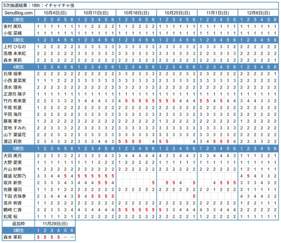Select the 11月1日(日) date header
This screenshot has height=243, width=281.
point(218,13)
